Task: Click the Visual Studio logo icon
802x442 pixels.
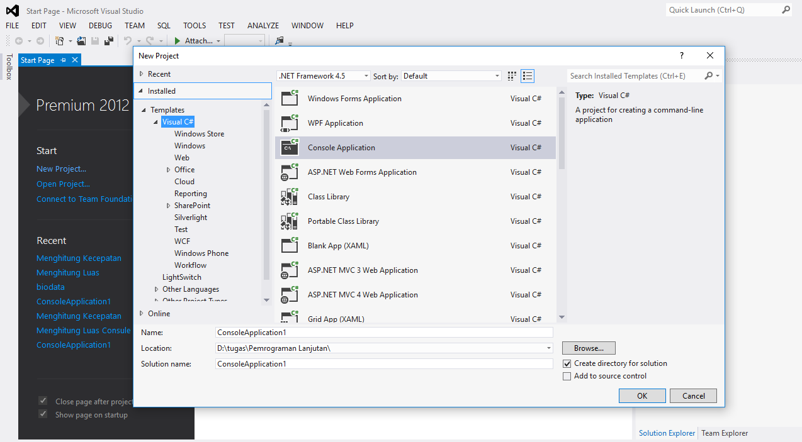Action: tap(13, 11)
